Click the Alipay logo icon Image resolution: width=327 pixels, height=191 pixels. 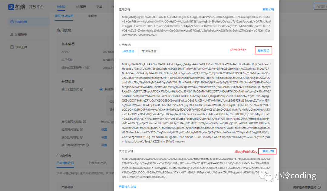click(11, 7)
